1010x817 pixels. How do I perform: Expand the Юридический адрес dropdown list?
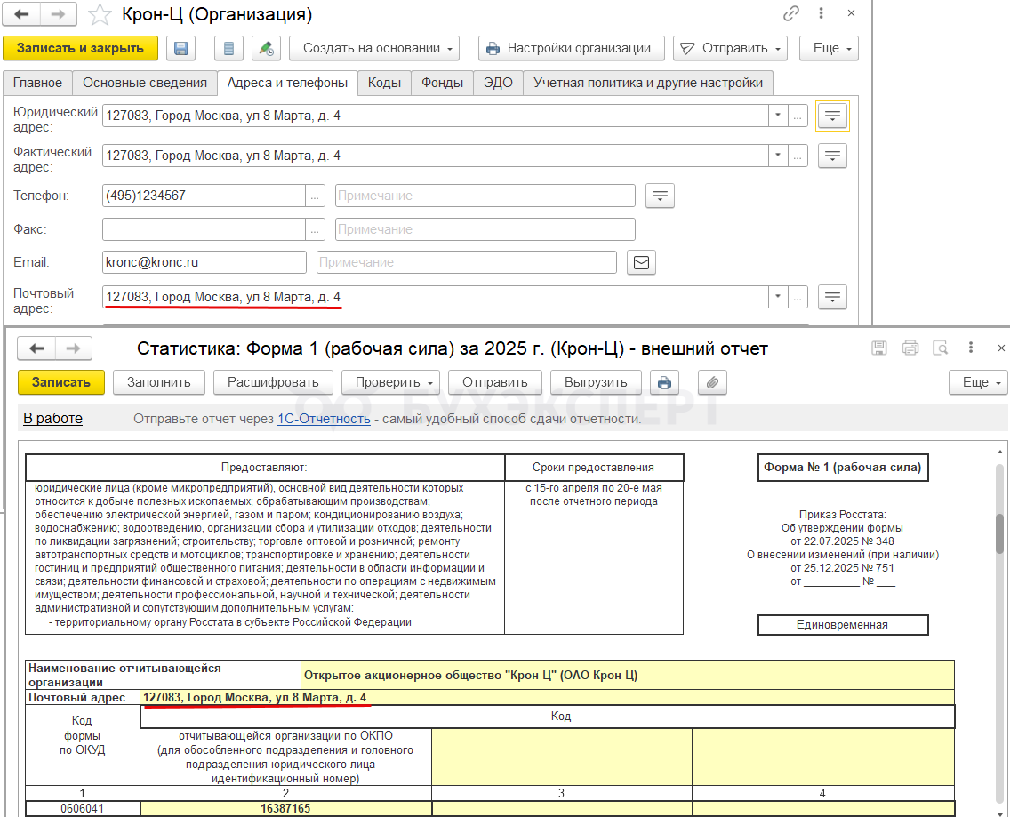777,116
